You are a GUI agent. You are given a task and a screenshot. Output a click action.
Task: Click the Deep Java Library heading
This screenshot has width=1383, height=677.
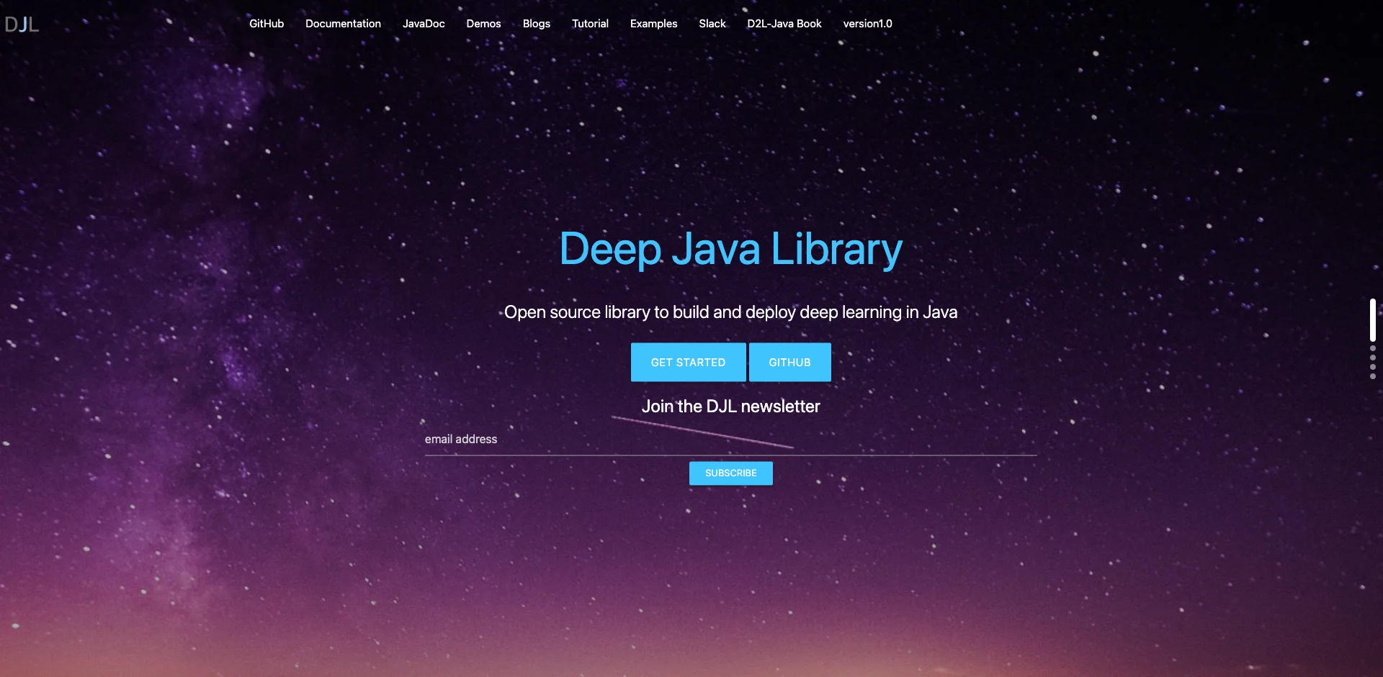(731, 250)
